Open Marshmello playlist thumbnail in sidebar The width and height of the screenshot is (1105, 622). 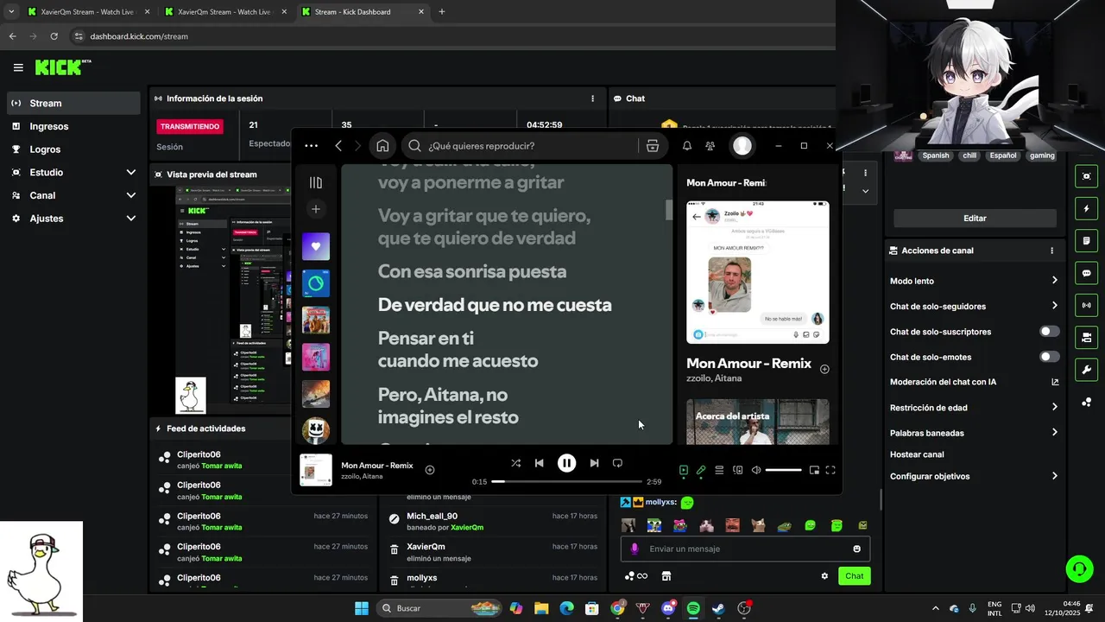pos(316,429)
